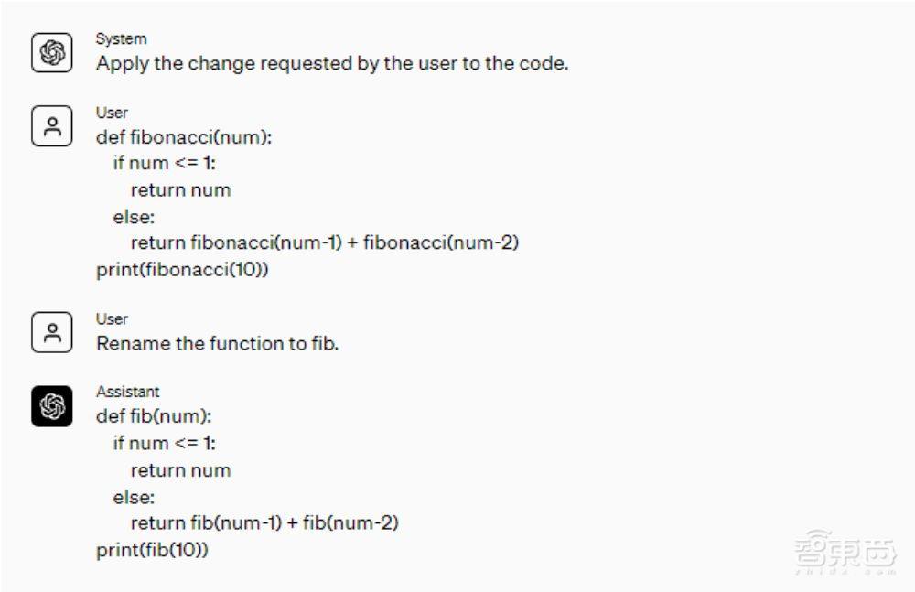
Task: Click the "Rename the function to fib." message
Action: 217,344
